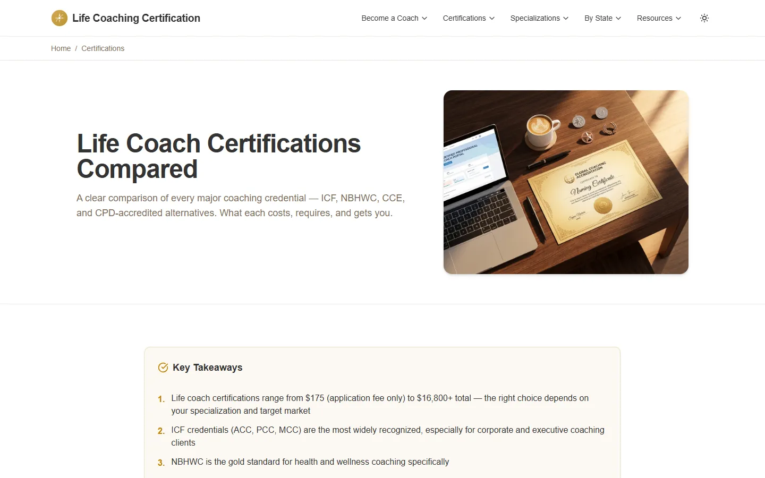Click the intro paragraph mentioning CPD-accredited alternatives
Image resolution: width=765 pixels, height=478 pixels.
coord(241,206)
